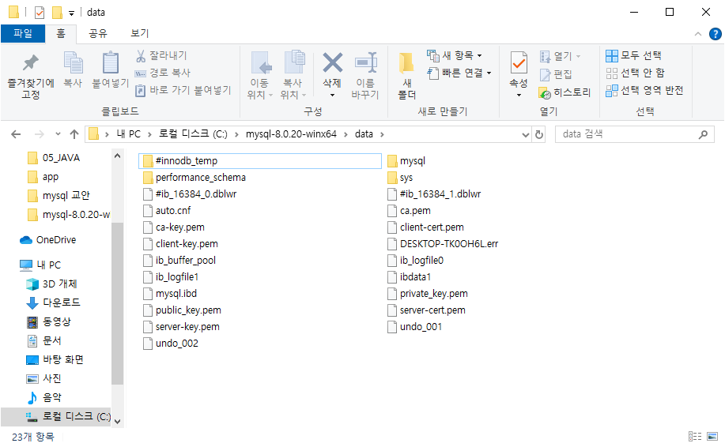725x447 pixels.
Task: Select 경로 복사 copy path command
Action: tap(162, 73)
